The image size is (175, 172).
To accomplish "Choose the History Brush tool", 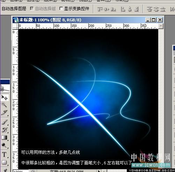I will coord(5,130).
